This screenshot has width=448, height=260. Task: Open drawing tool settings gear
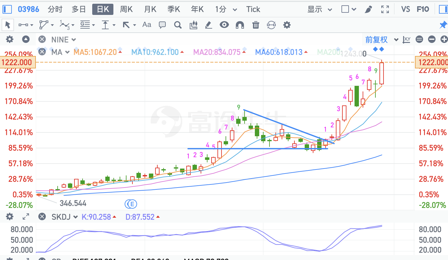(287, 25)
